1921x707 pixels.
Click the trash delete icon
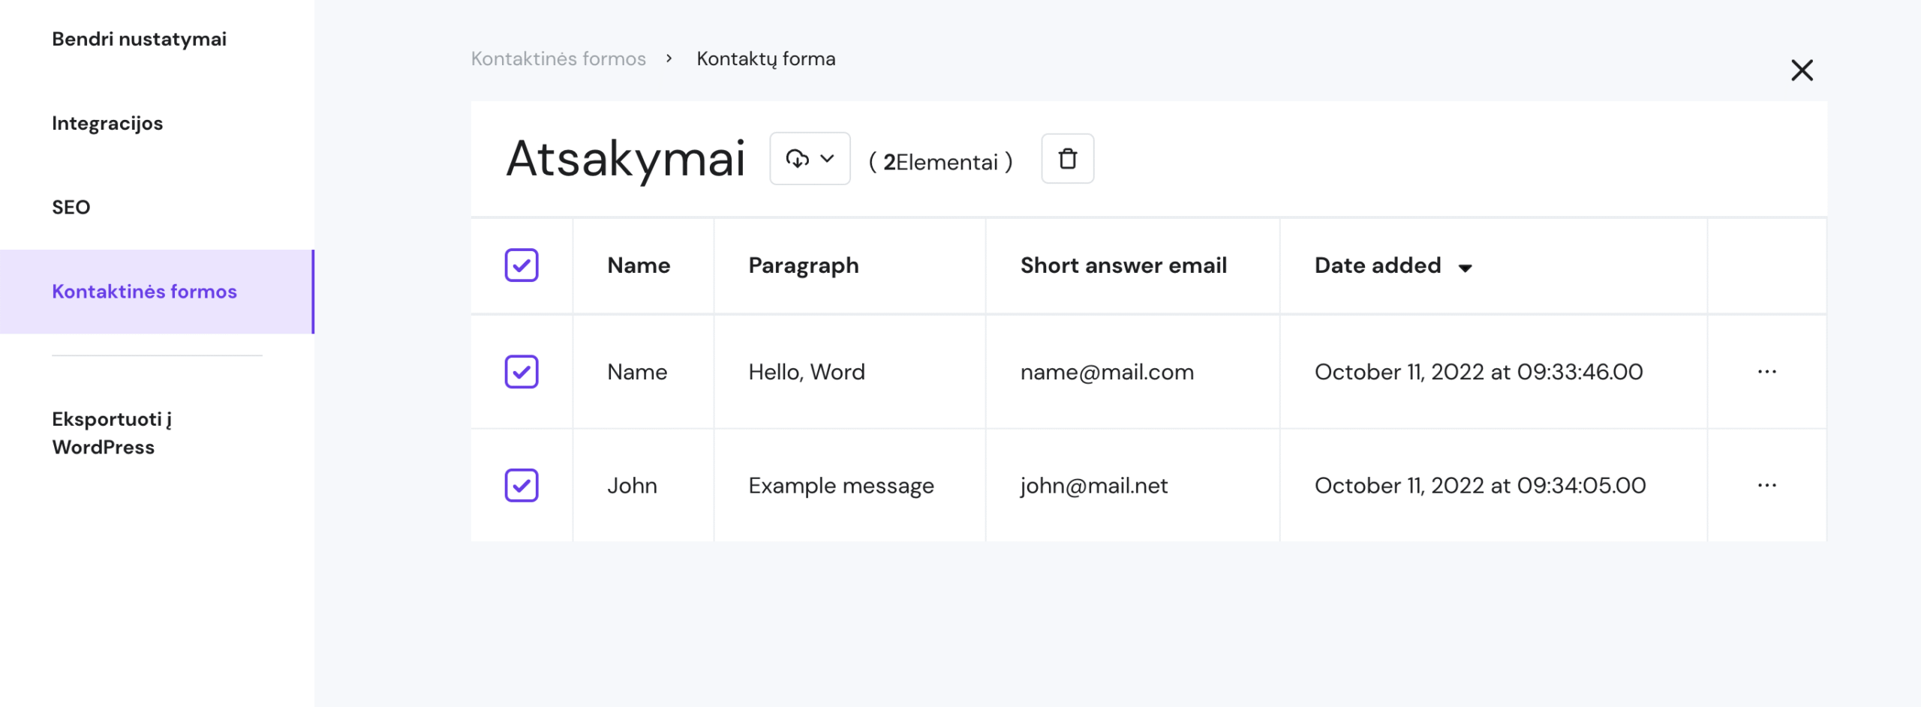(x=1067, y=159)
